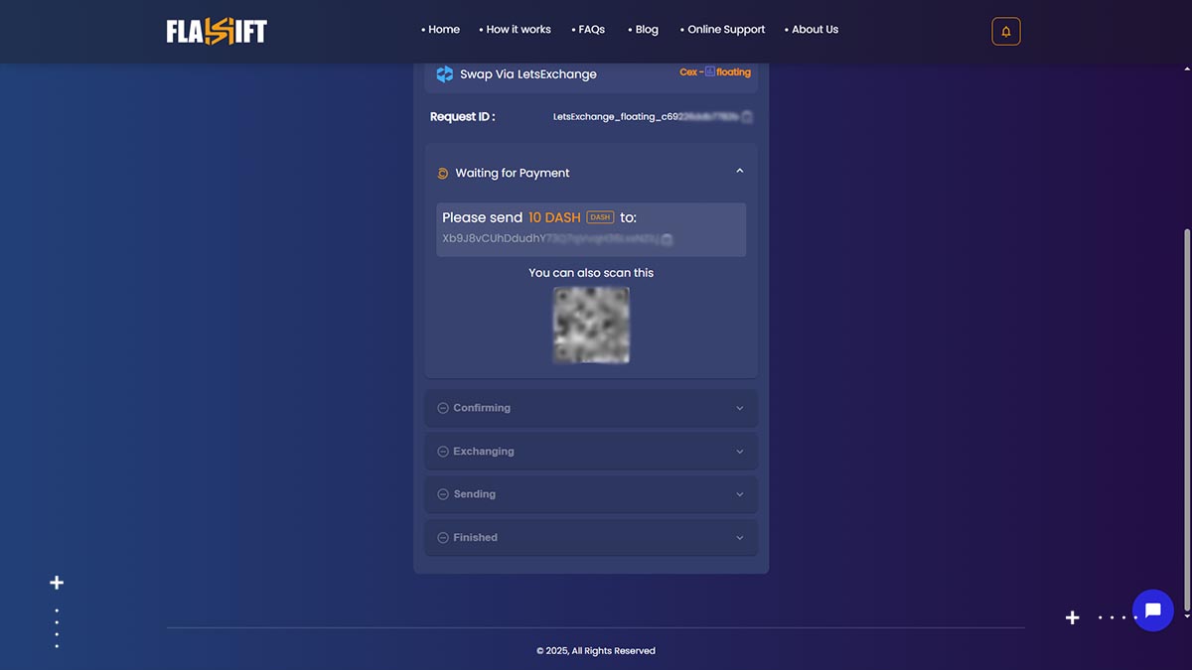The height and width of the screenshot is (670, 1192).
Task: Open the notification bell in the navbar
Action: point(1005,31)
